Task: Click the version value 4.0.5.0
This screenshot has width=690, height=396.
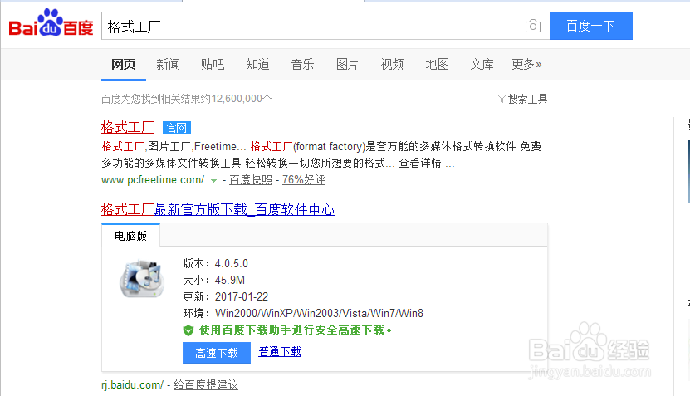Action: (x=232, y=263)
